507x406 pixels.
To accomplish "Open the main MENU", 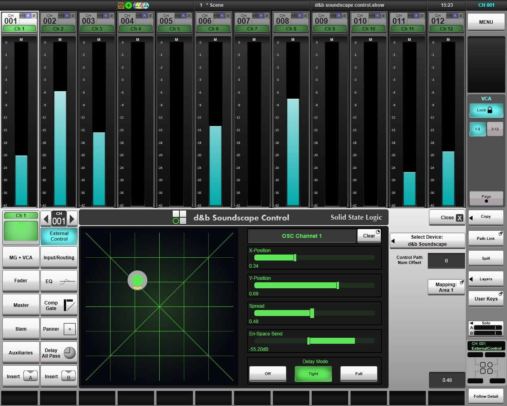I will point(486,22).
